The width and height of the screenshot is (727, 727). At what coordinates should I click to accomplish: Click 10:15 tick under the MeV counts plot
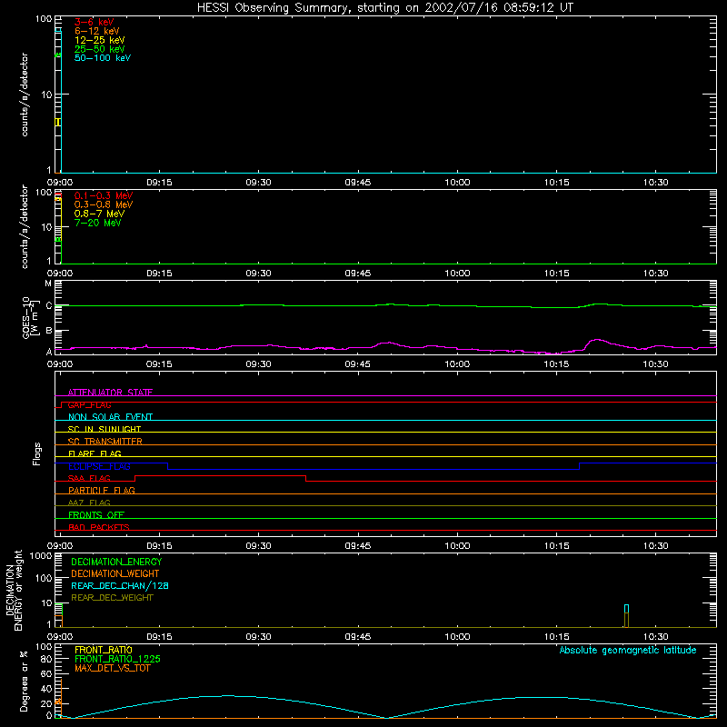(556, 274)
